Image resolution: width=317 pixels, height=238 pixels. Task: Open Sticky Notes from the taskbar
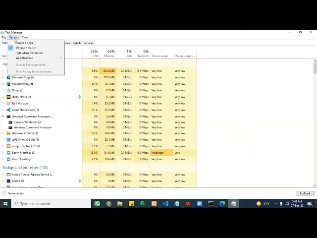[x=131, y=204]
